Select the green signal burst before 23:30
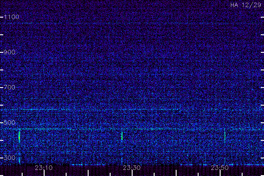 point(122,136)
